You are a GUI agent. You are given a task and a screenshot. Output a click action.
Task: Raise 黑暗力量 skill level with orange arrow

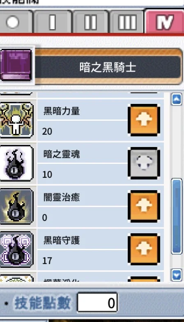click(x=144, y=120)
